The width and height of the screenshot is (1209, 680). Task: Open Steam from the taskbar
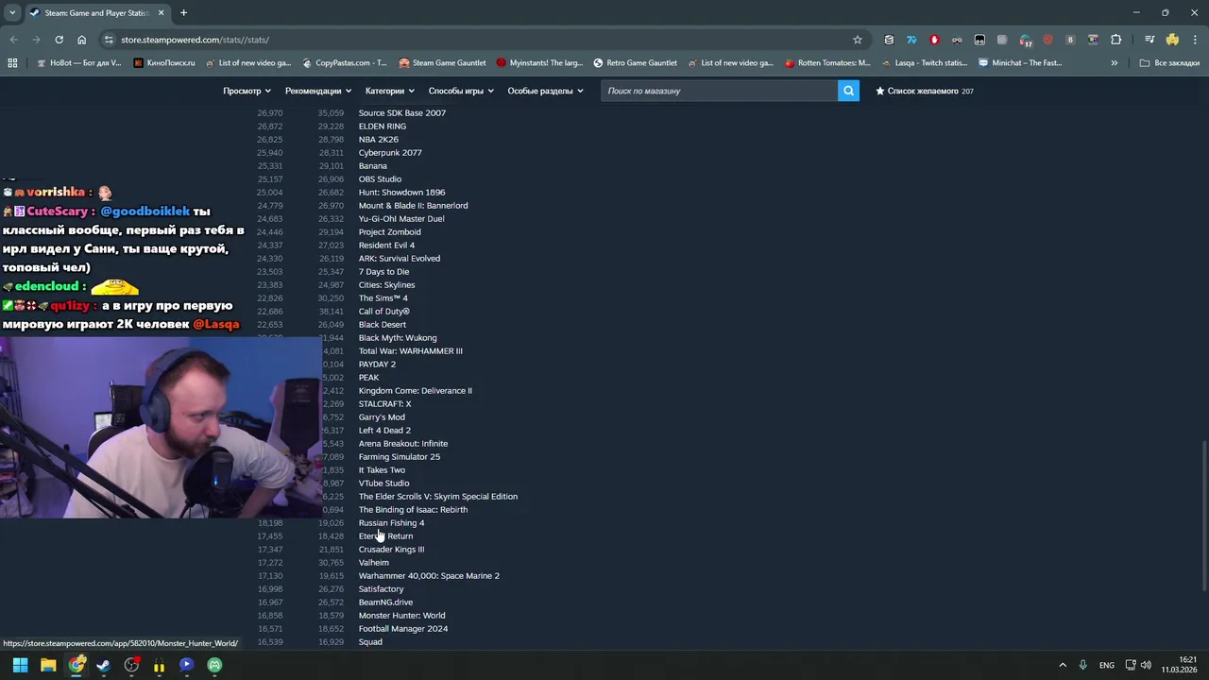click(103, 665)
